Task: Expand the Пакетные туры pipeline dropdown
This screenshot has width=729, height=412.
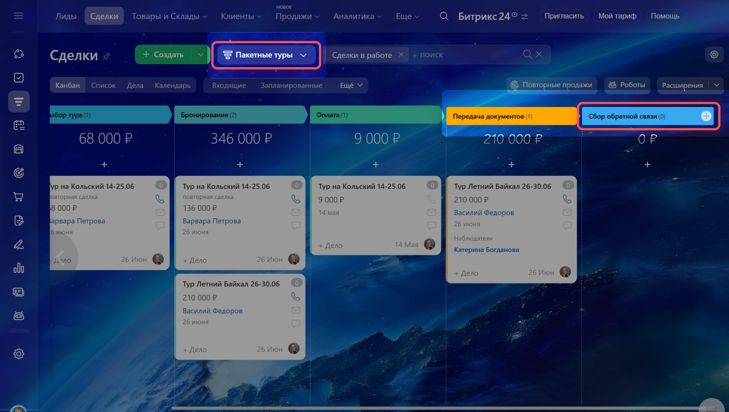Action: click(x=303, y=55)
